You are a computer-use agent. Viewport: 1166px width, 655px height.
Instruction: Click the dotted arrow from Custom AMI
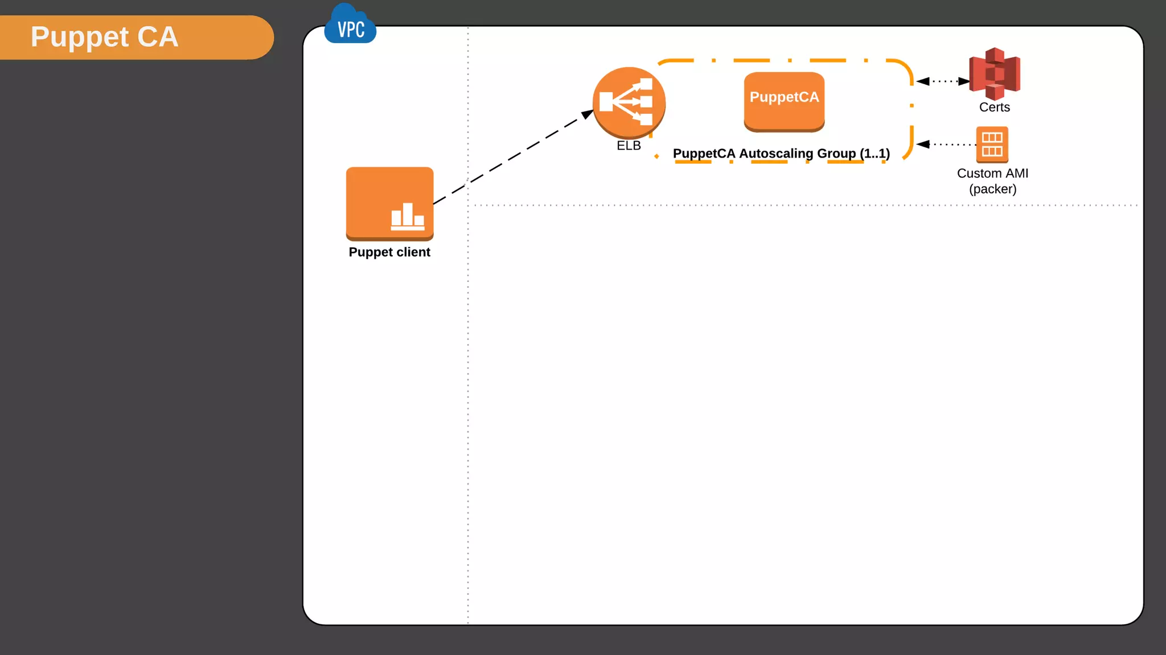click(945, 144)
